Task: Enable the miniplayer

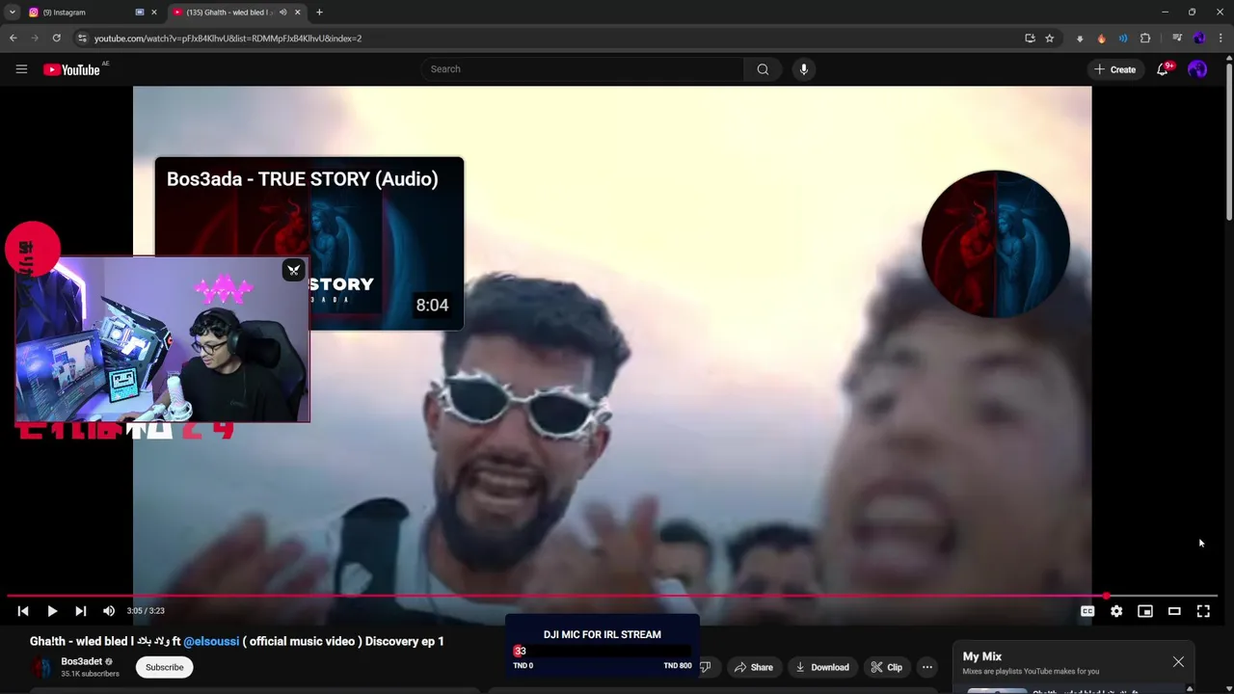Action: click(1145, 611)
